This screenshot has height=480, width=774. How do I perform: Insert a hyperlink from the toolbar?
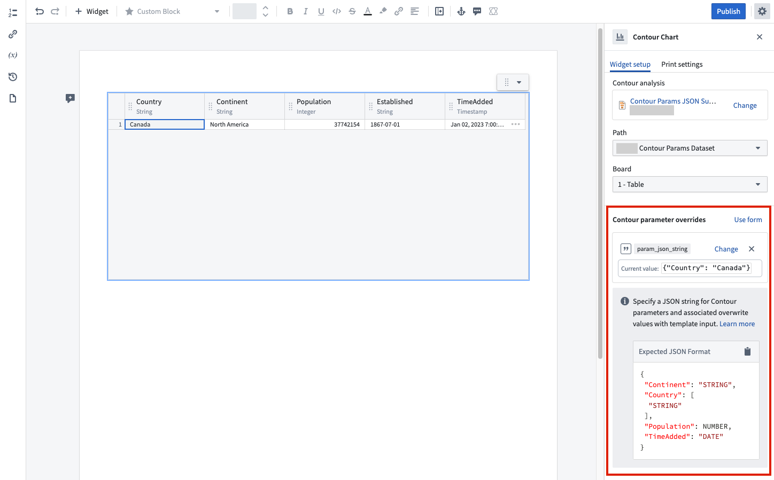(399, 11)
